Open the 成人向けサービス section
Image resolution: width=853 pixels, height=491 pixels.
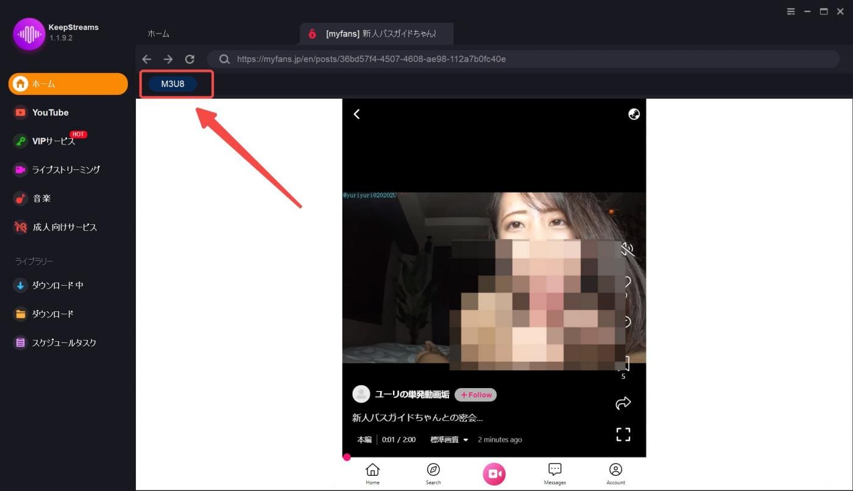pos(61,227)
